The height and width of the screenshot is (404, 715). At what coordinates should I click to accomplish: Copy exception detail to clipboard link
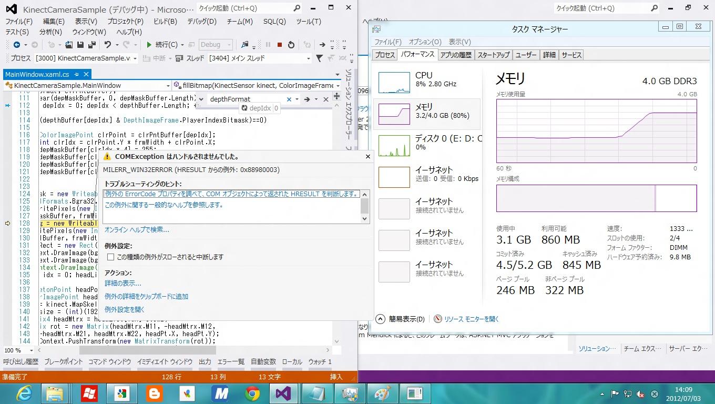point(146,297)
